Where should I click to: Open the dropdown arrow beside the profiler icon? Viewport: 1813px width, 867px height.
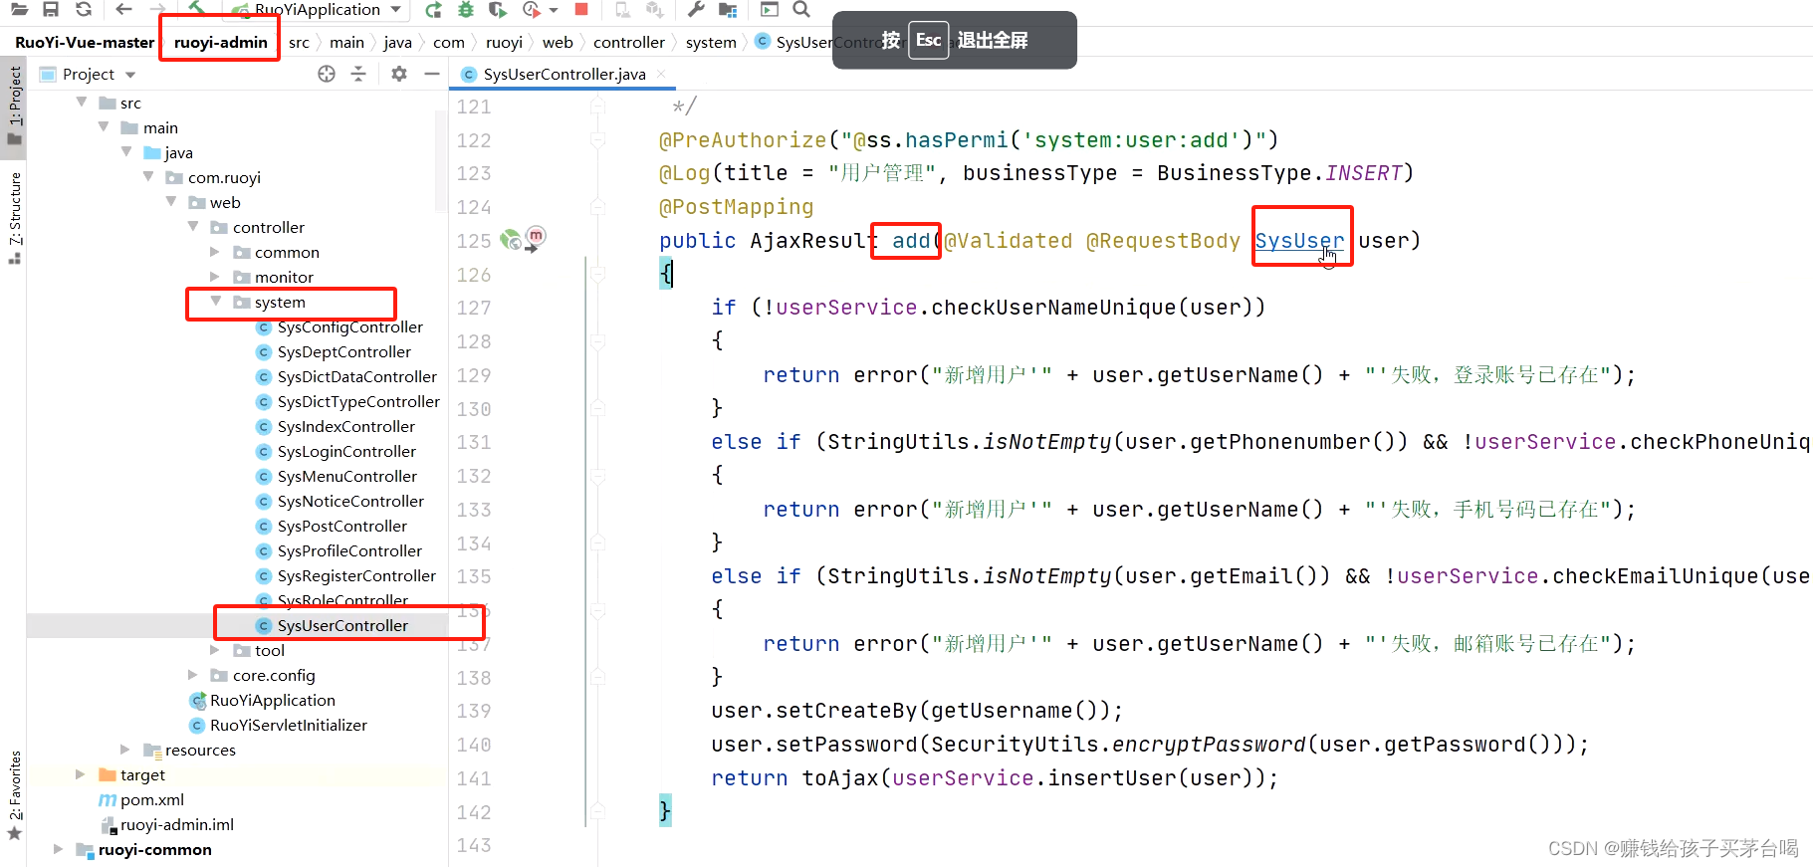[x=554, y=10]
